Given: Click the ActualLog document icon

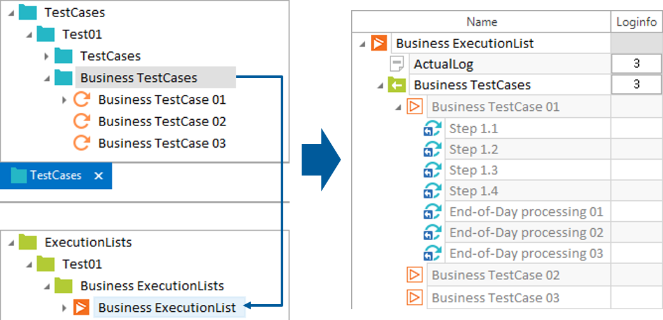Looking at the screenshot, I should coord(397,64).
